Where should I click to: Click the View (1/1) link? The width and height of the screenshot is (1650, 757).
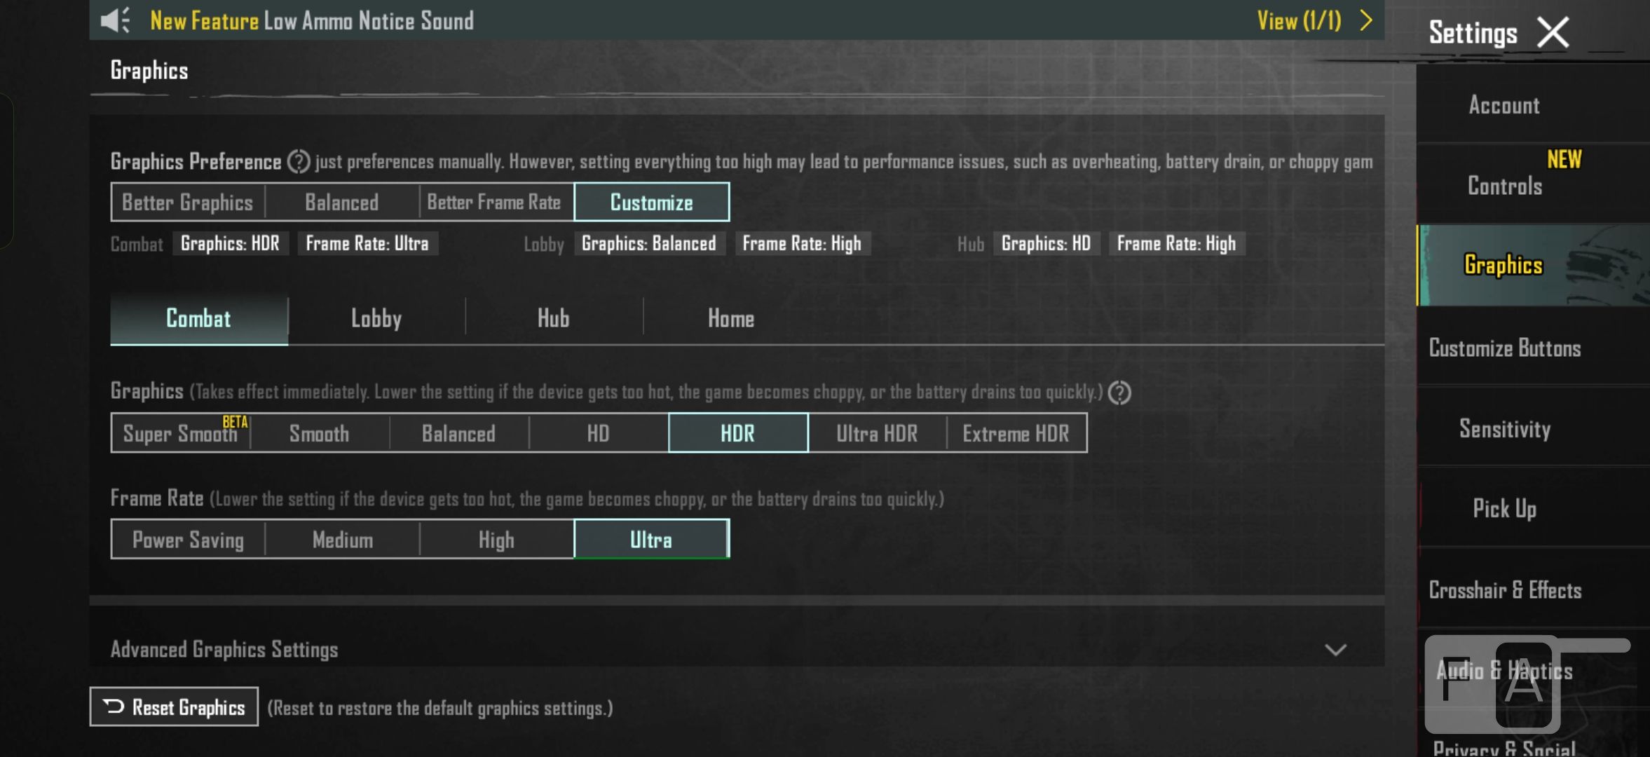point(1299,20)
